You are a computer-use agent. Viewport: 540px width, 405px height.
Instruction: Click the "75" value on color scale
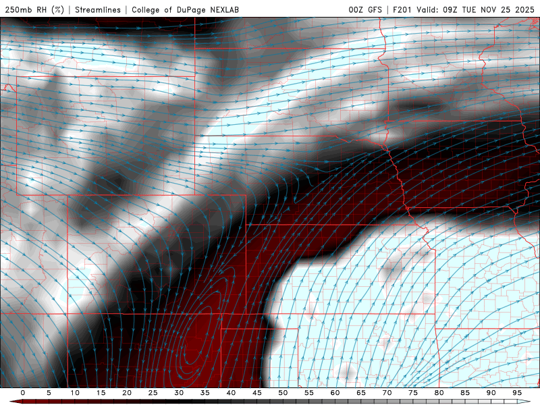click(413, 393)
